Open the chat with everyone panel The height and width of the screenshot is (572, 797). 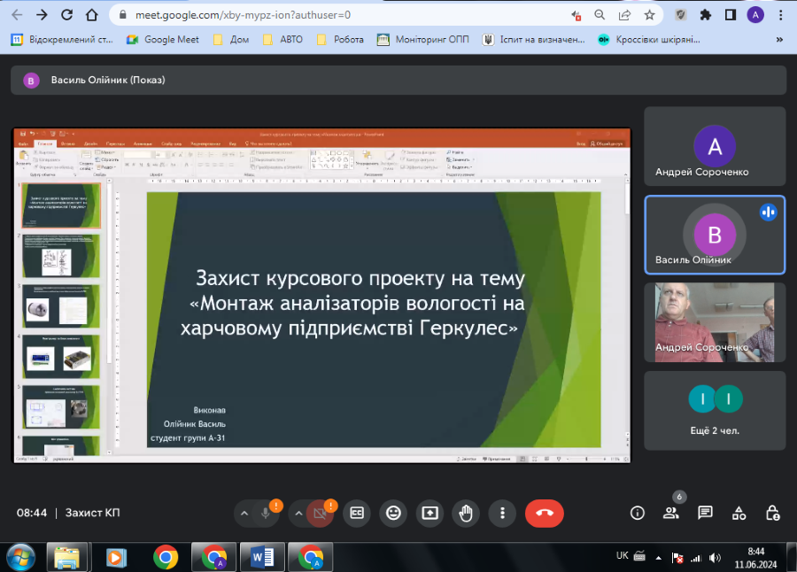click(705, 513)
